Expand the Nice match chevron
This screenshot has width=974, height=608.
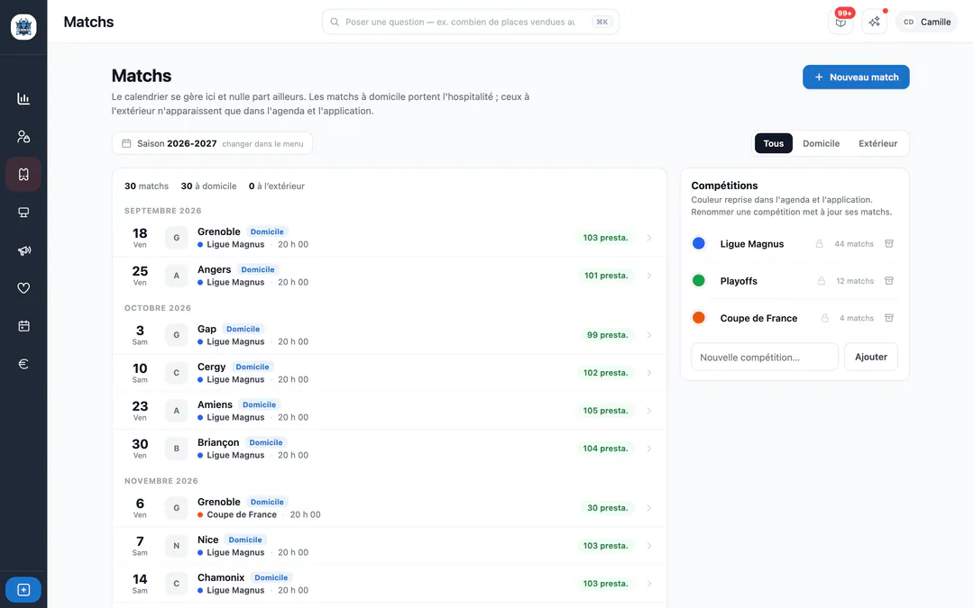649,546
